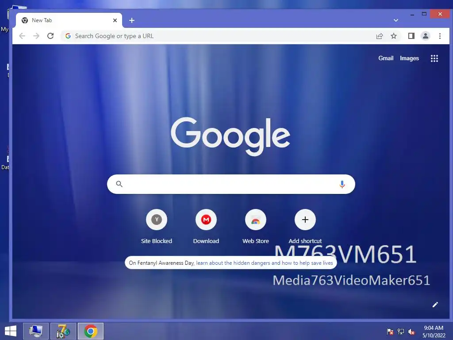Open the side panel icon
The width and height of the screenshot is (453, 340).
coord(411,36)
